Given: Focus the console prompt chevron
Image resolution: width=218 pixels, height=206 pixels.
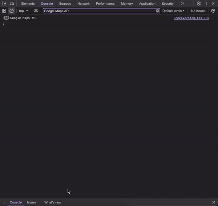Looking at the screenshot, I should [x=4, y=24].
